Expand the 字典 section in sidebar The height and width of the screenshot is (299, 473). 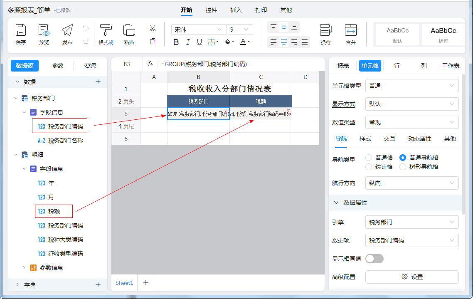tap(17, 285)
